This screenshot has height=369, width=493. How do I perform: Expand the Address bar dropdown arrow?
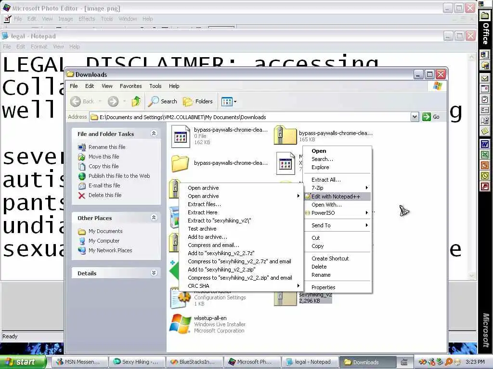pos(415,117)
